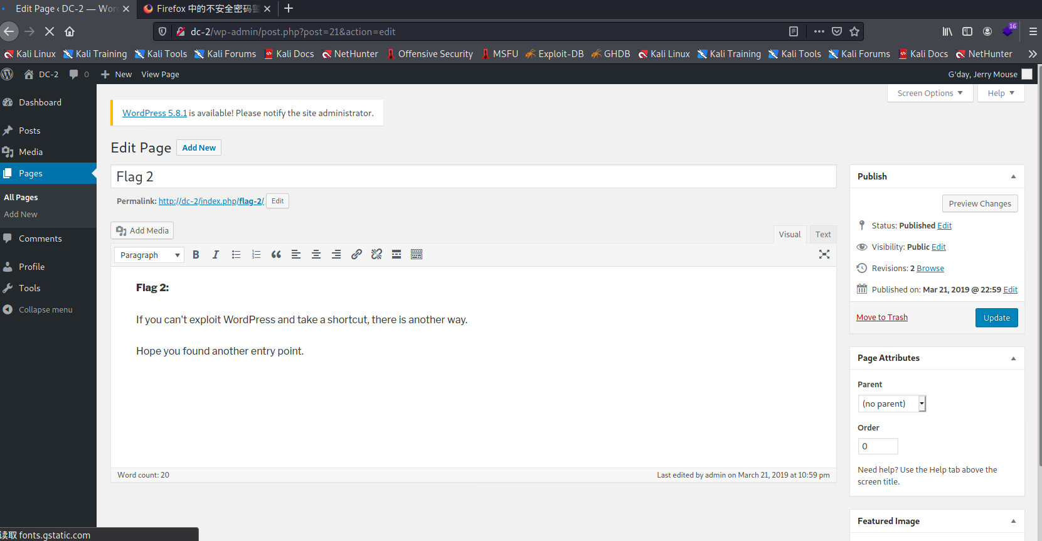Collapse the Featured Image panel

(x=1013, y=521)
